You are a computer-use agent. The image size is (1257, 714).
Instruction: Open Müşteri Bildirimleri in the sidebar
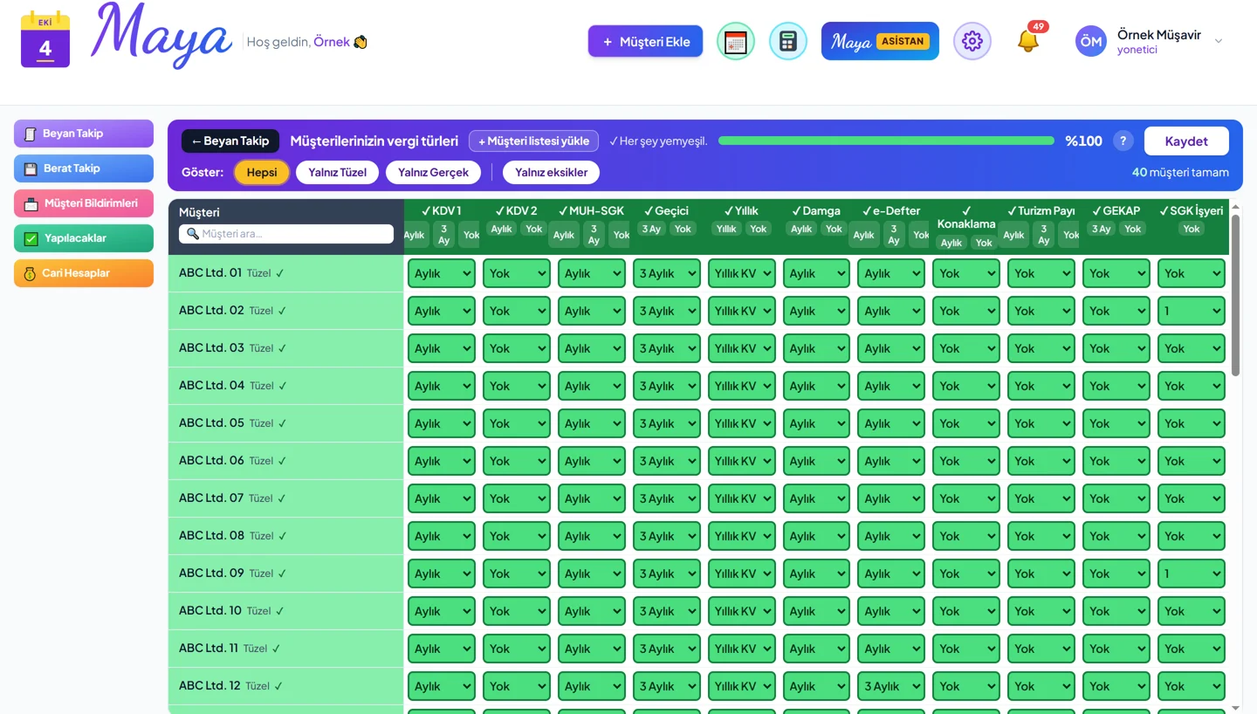(84, 203)
